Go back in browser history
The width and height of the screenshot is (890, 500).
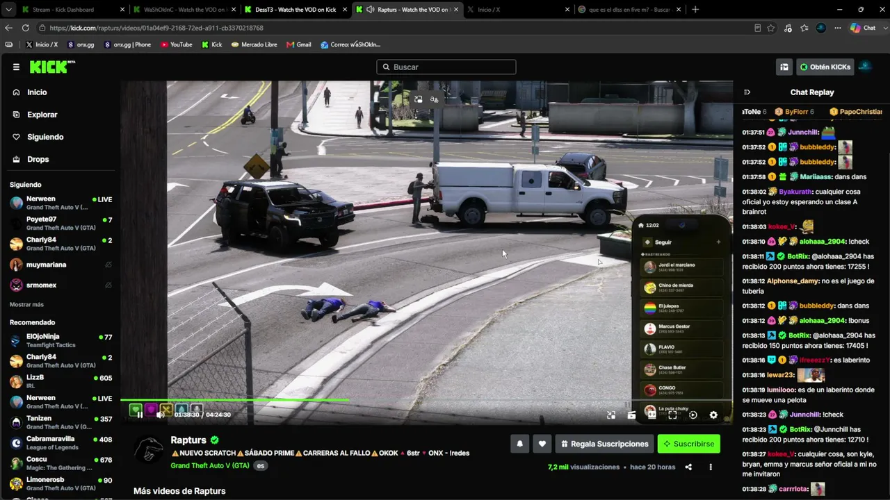coord(8,28)
